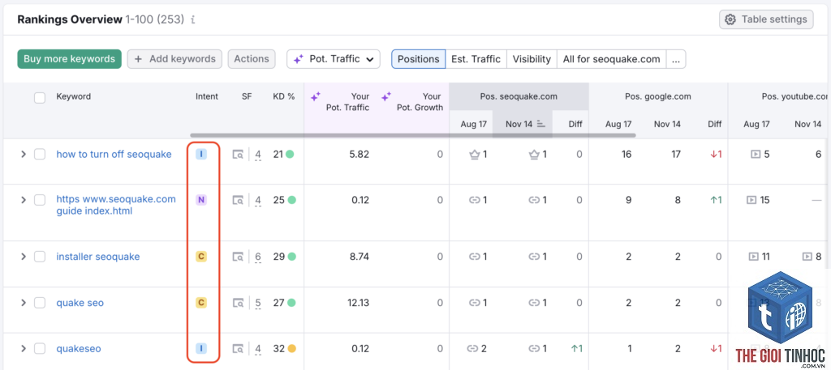Click the horizontal table scrollbar
The height and width of the screenshot is (370, 831).
pos(413,135)
